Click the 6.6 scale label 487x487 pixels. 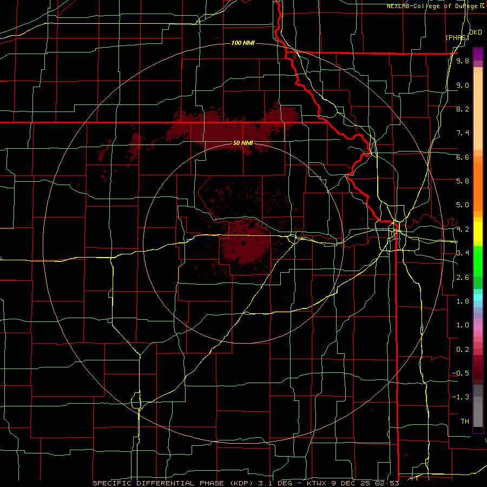pos(463,157)
